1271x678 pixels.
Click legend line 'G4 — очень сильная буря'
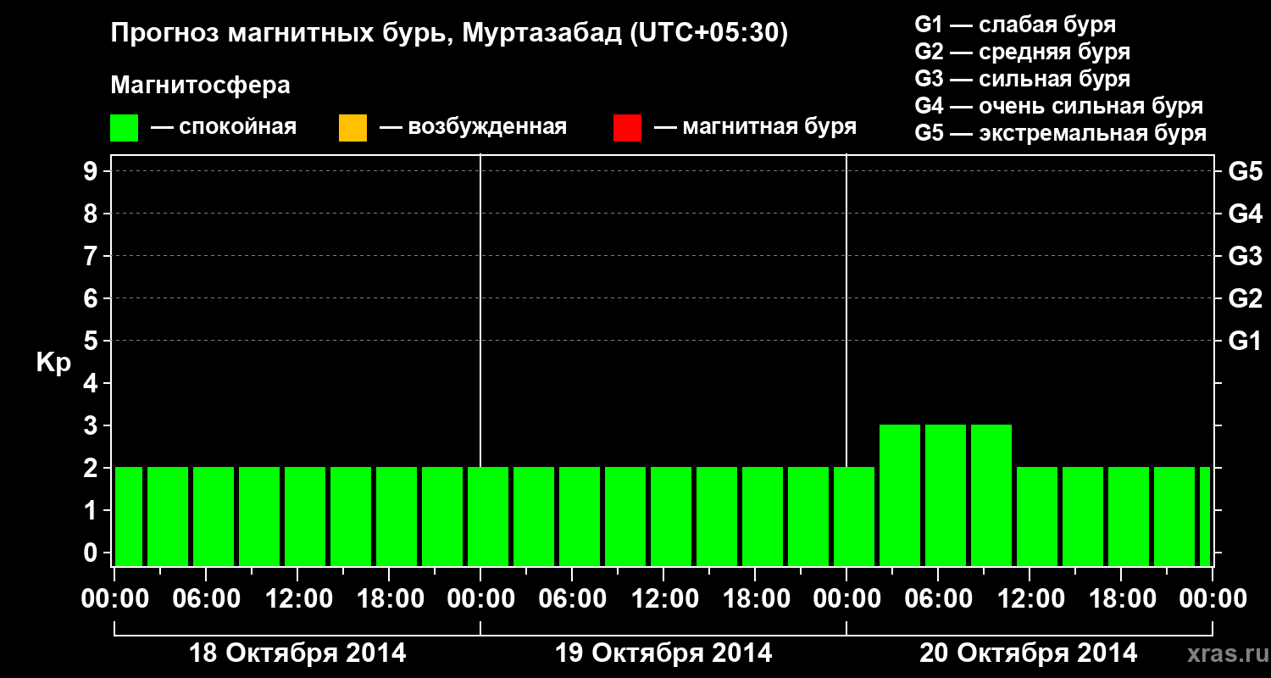(1059, 106)
